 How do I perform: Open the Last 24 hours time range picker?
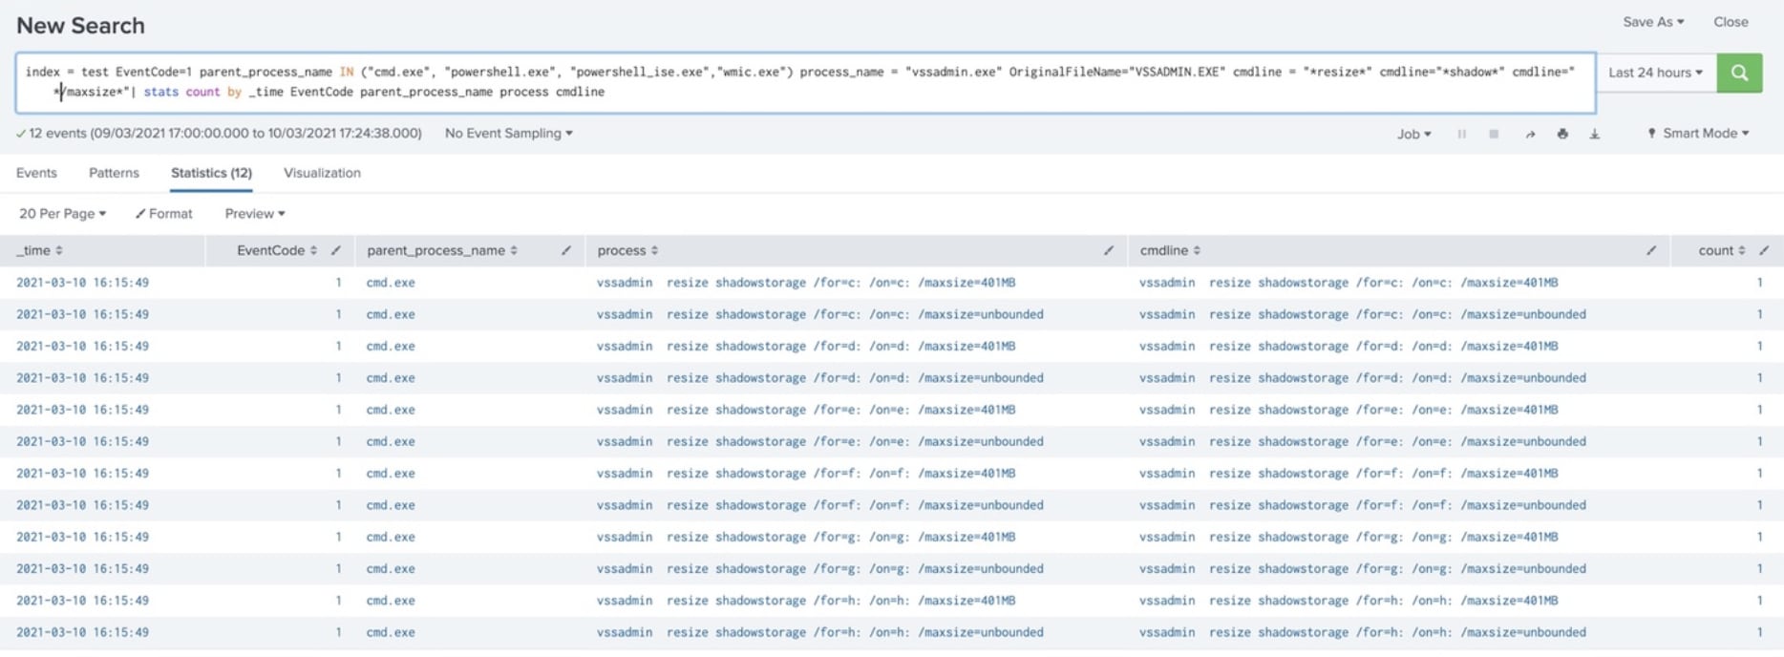(1655, 73)
